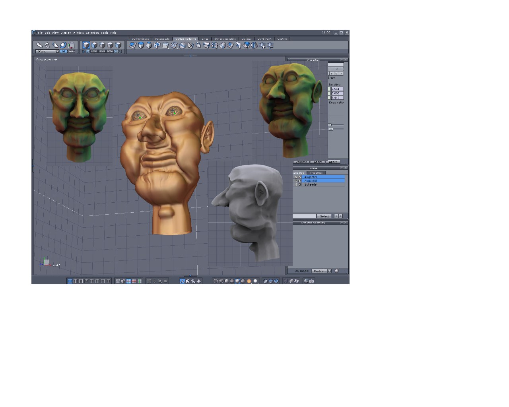Click the blue grid display icon
Image resolution: width=509 pixels, height=407 pixels.
click(x=128, y=281)
